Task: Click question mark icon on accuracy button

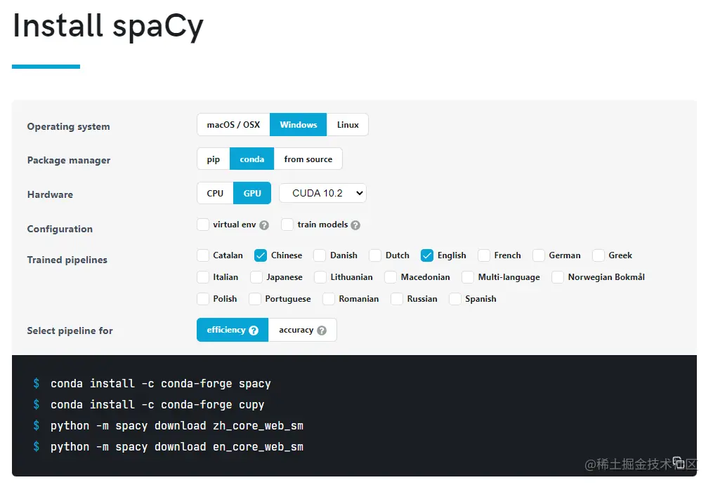Action: coord(322,331)
